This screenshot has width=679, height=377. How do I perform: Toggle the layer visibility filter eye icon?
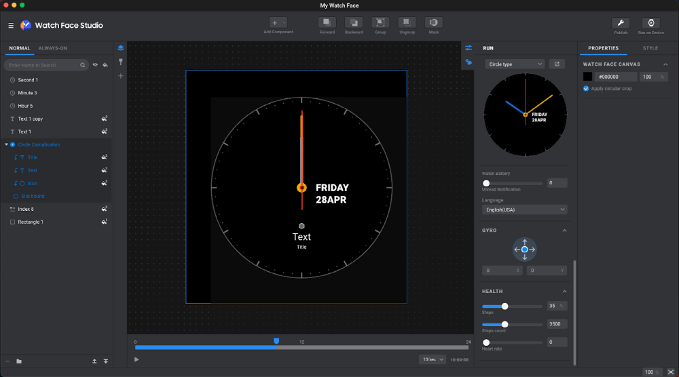pyautogui.click(x=96, y=65)
